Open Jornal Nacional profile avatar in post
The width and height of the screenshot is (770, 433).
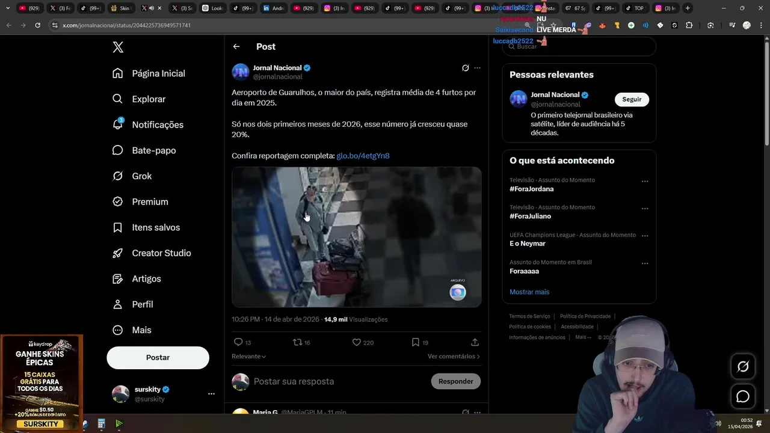pos(241,72)
